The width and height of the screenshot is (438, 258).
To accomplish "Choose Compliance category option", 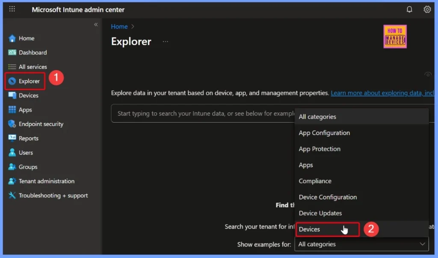I will pos(361,181).
